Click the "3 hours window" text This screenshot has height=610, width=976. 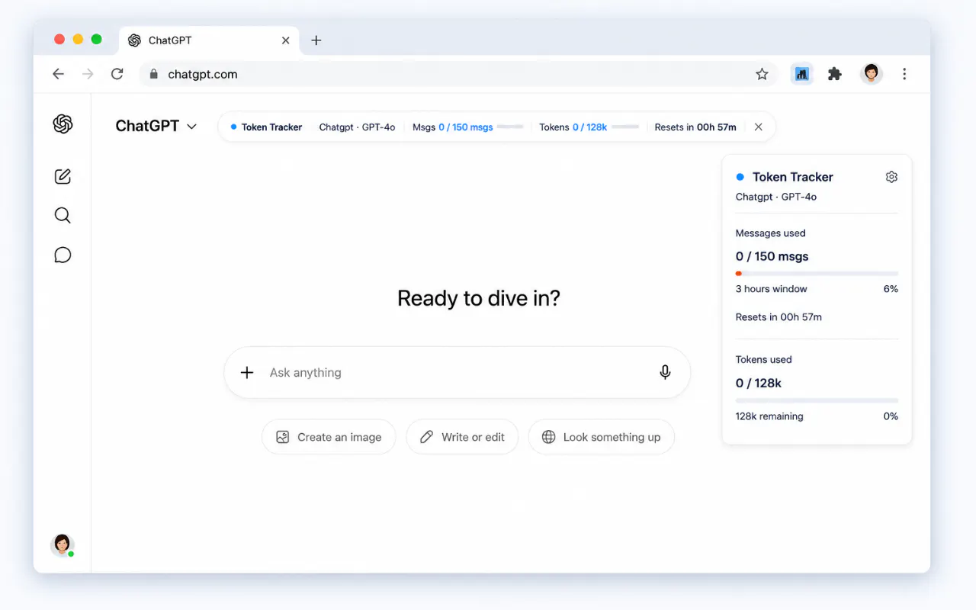coord(771,289)
